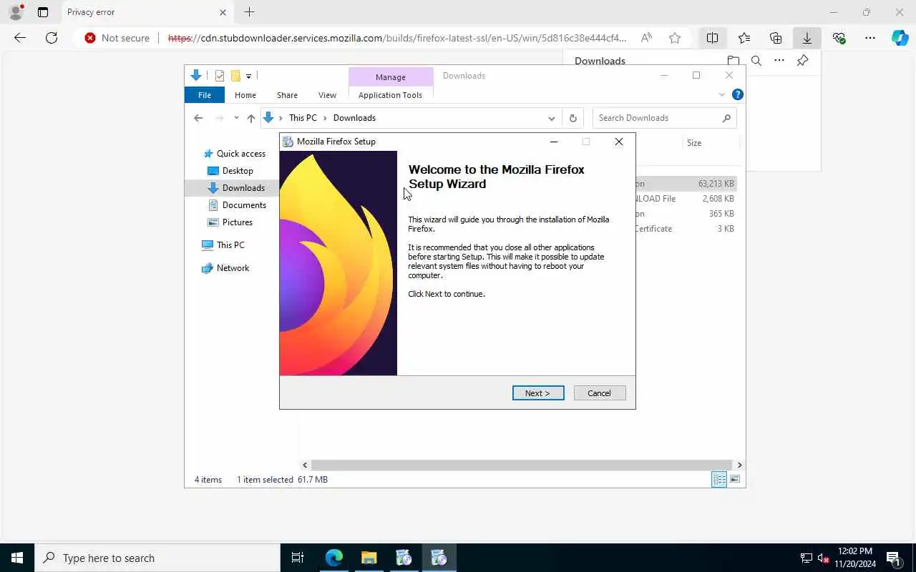916x572 pixels.
Task: Close the Privacy error tab
Action: (x=223, y=12)
